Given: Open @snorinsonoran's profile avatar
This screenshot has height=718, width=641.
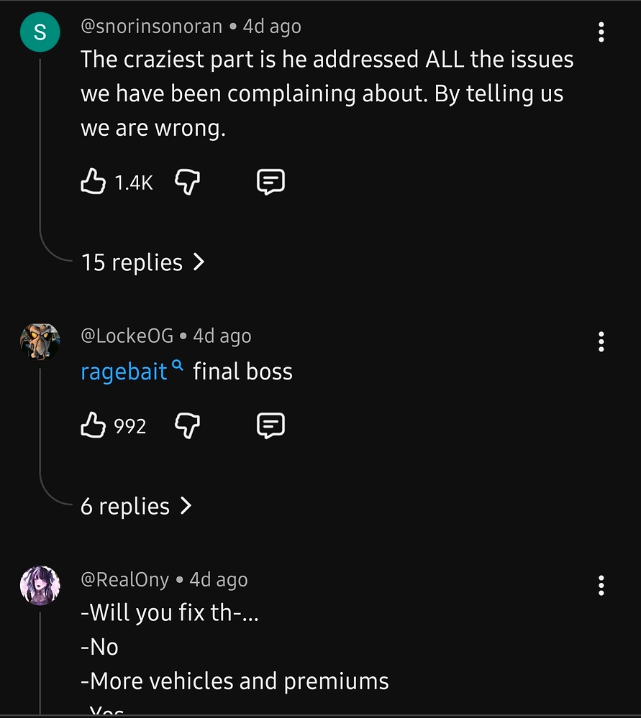Looking at the screenshot, I should pyautogui.click(x=40, y=32).
